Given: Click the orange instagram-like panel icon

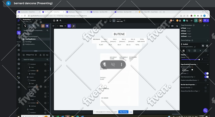Looking at the screenshot, I should 43,26.
